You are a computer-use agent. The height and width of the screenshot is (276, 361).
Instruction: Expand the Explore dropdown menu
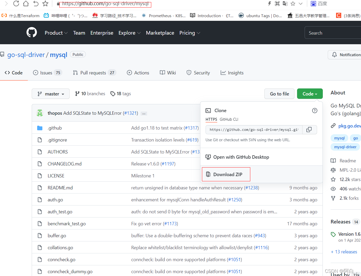coord(129,33)
